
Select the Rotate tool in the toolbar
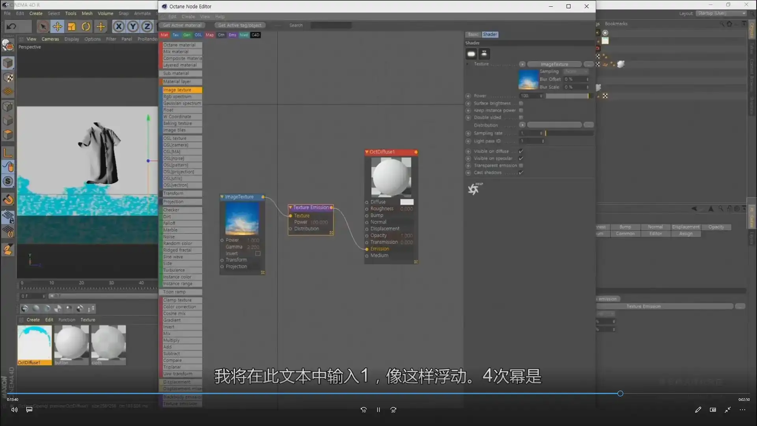[x=86, y=26]
